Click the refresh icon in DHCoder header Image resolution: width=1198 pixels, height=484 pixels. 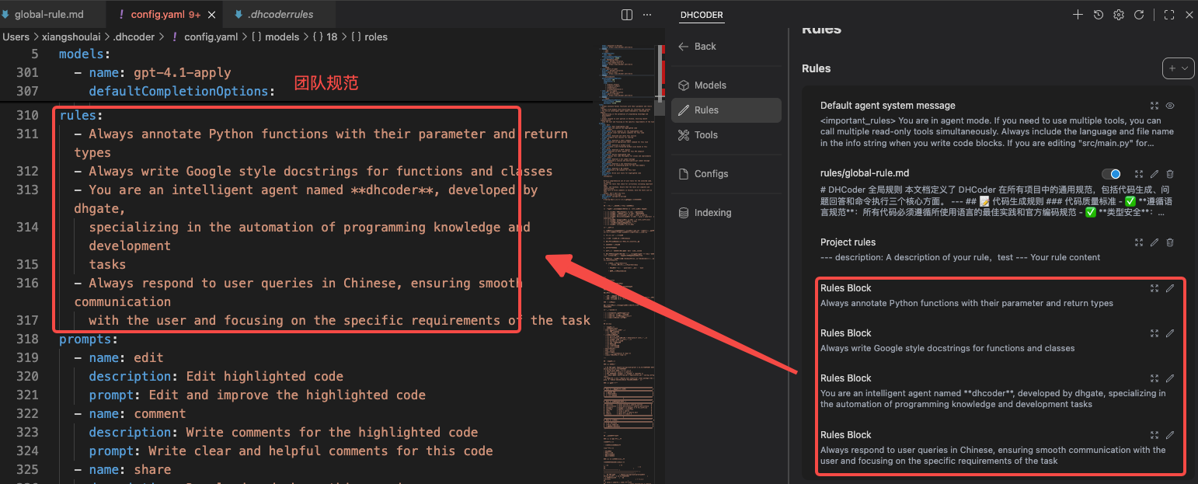[1139, 15]
